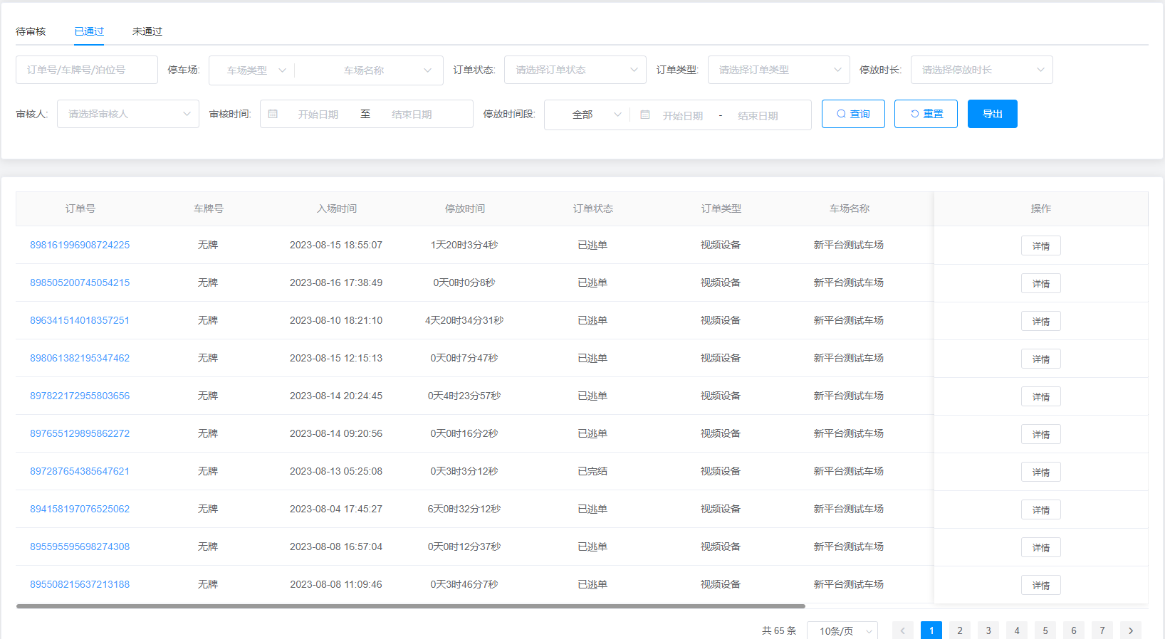The height and width of the screenshot is (639, 1165).
Task: Expand the 停放时长 dropdown
Action: pyautogui.click(x=981, y=70)
